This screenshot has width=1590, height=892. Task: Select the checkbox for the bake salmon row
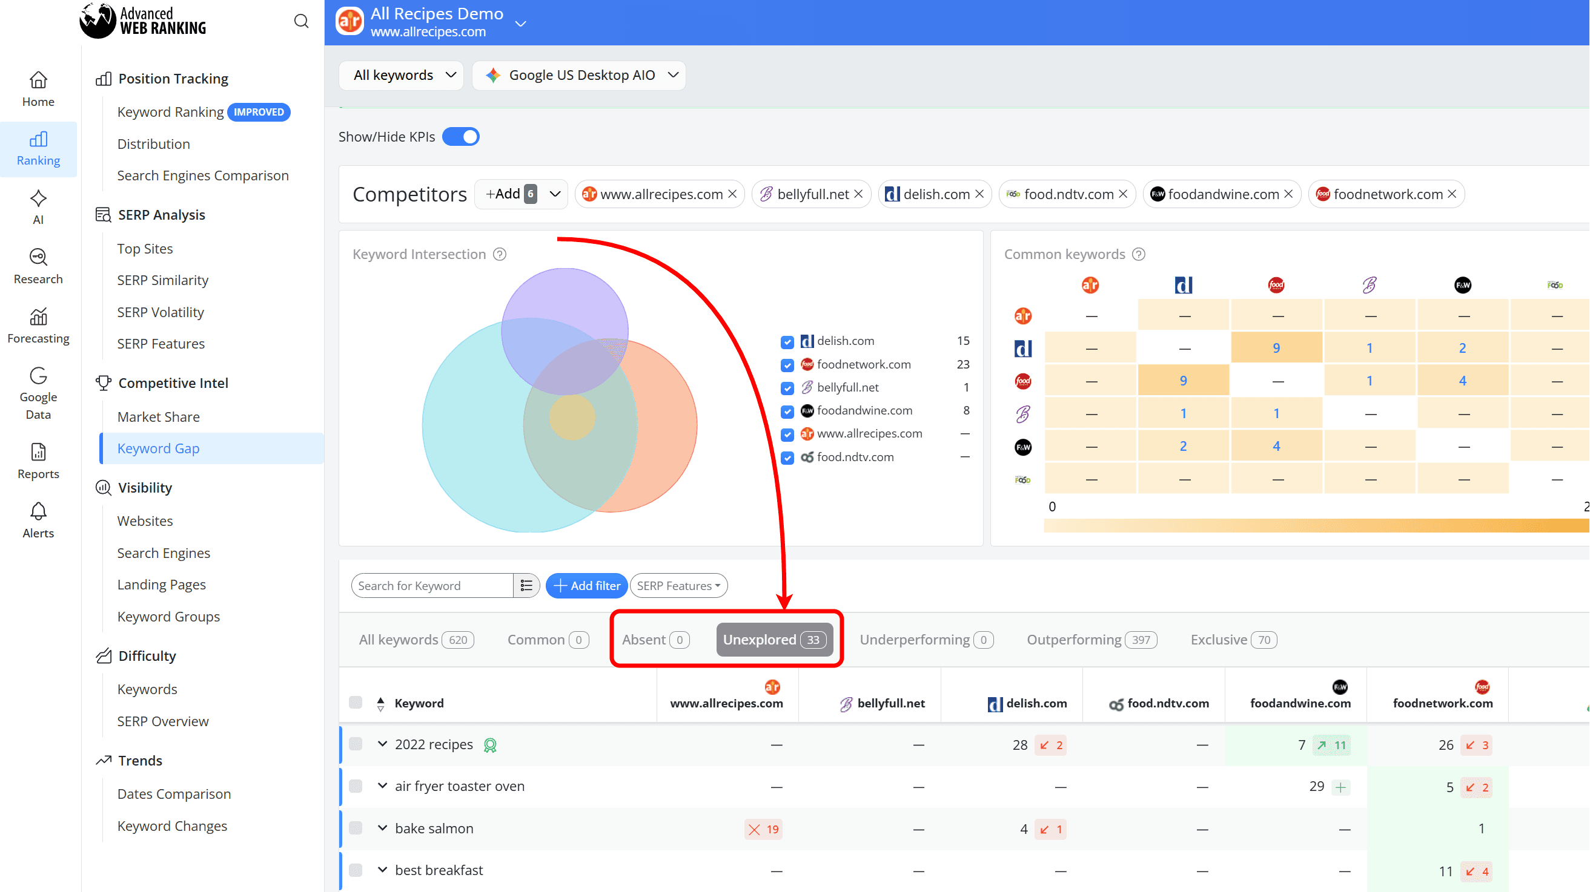point(356,828)
